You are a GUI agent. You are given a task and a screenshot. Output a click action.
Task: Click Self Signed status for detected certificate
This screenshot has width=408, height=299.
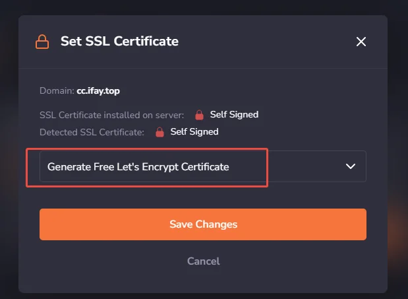194,132
